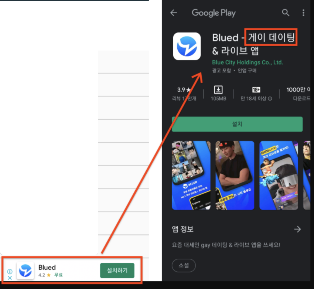Tap the Blued icon in the ad banner
This screenshot has width=314, height=289.
pos(25,271)
